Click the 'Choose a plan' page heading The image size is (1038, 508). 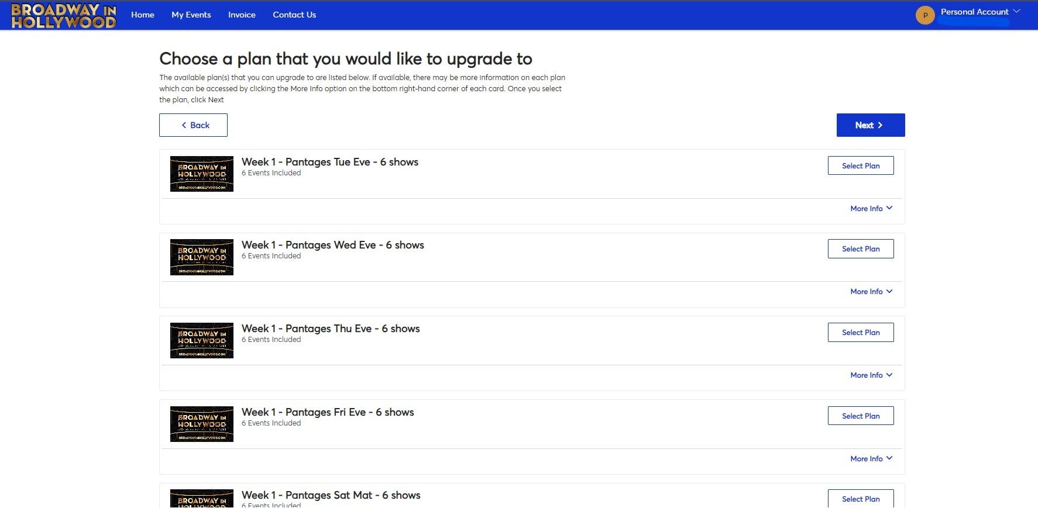pos(346,59)
